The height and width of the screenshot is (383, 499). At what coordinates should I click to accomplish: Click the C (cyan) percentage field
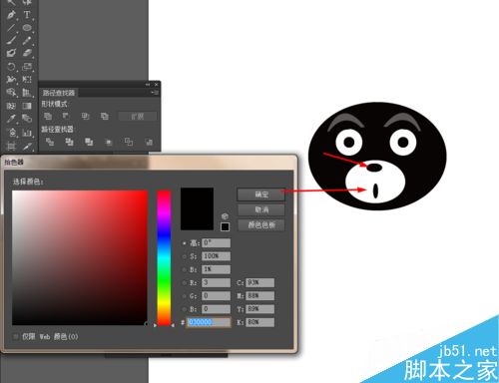(x=259, y=282)
